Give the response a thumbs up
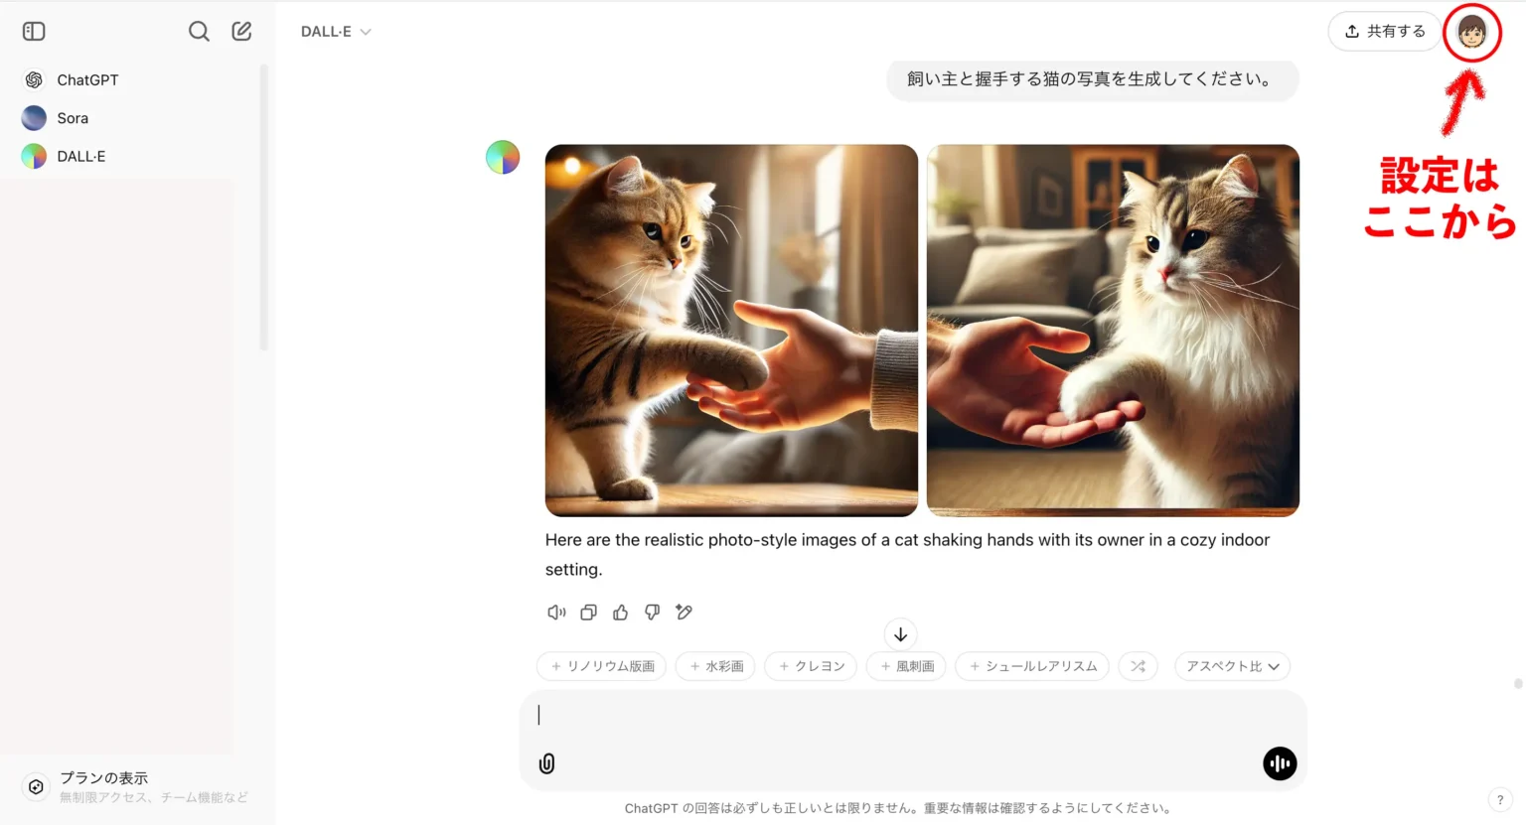1526x825 pixels. 620,613
